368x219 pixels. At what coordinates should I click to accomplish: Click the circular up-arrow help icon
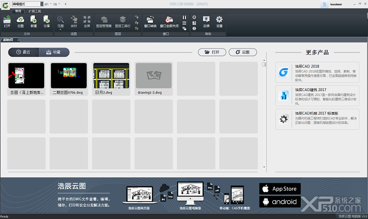point(194,17)
